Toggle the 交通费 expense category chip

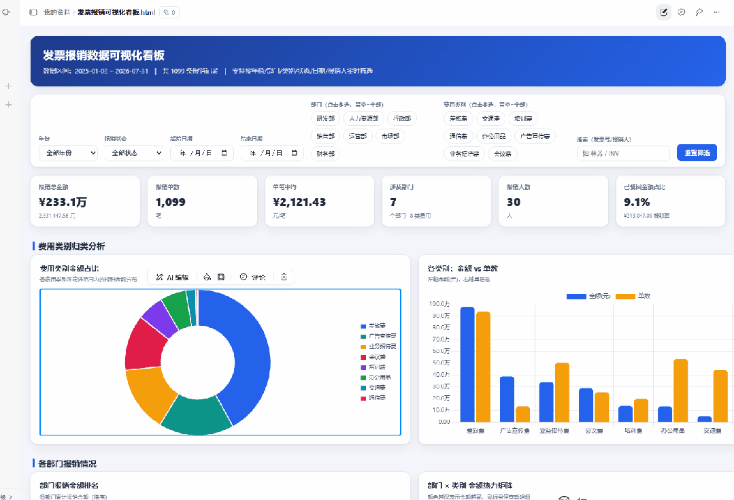(x=490, y=118)
